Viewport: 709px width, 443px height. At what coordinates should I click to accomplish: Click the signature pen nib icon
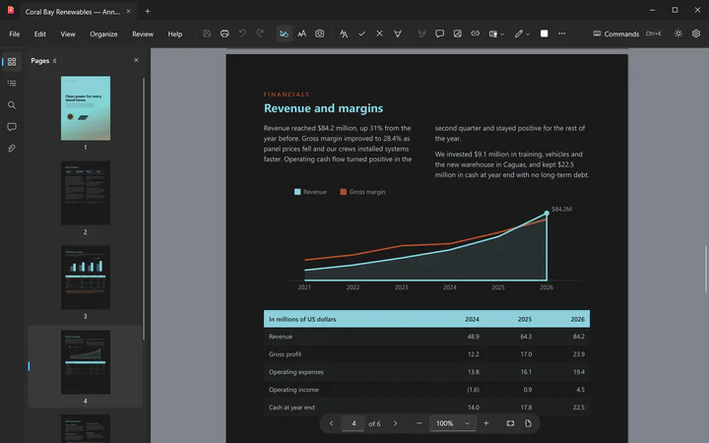[x=398, y=33]
